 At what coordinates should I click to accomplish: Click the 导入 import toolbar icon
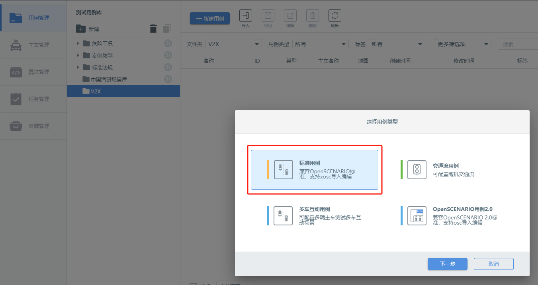(246, 16)
